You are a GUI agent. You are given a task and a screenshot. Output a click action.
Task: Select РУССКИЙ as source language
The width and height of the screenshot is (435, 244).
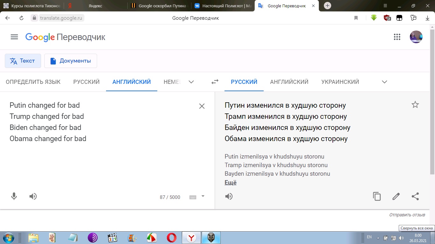pyautogui.click(x=86, y=82)
